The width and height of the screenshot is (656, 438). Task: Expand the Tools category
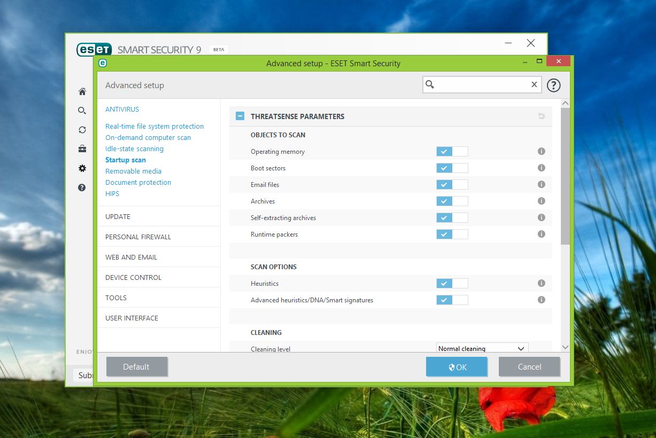pyautogui.click(x=159, y=298)
